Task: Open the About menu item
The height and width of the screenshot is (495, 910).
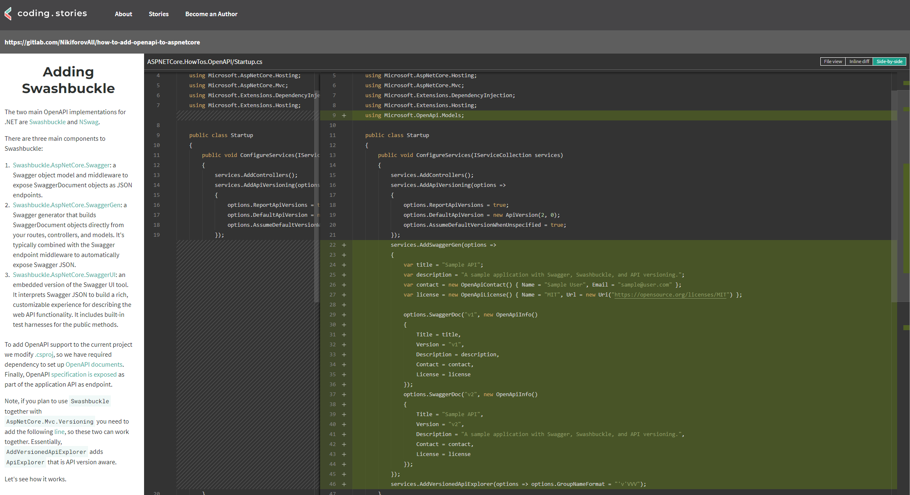Action: [x=123, y=14]
